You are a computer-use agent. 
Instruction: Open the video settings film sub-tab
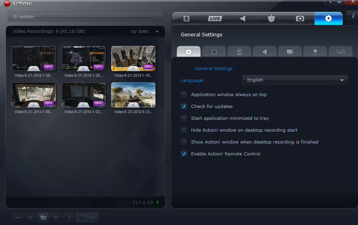(x=214, y=52)
